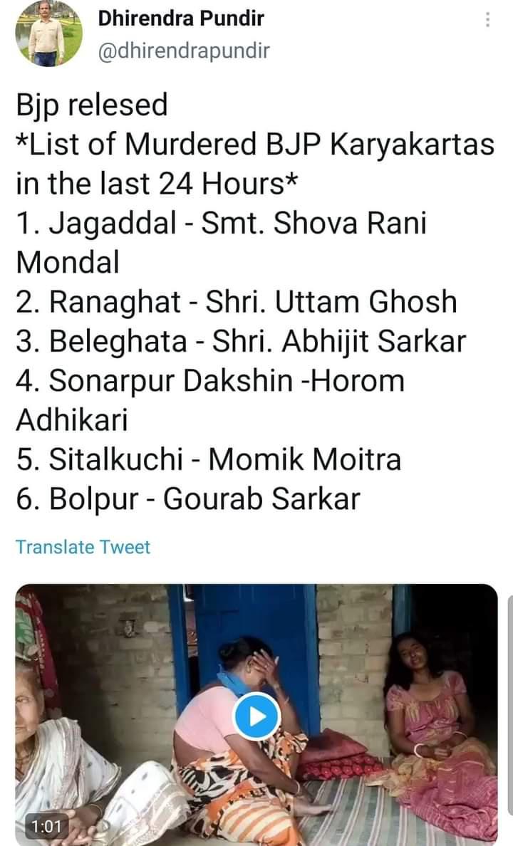Play the video using the blue play button
513x846 pixels.
click(x=255, y=715)
